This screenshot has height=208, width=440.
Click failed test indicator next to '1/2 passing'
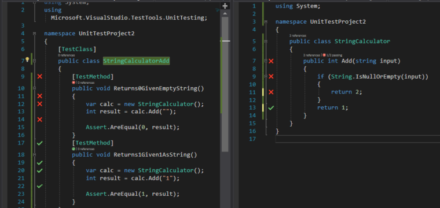tap(324, 55)
